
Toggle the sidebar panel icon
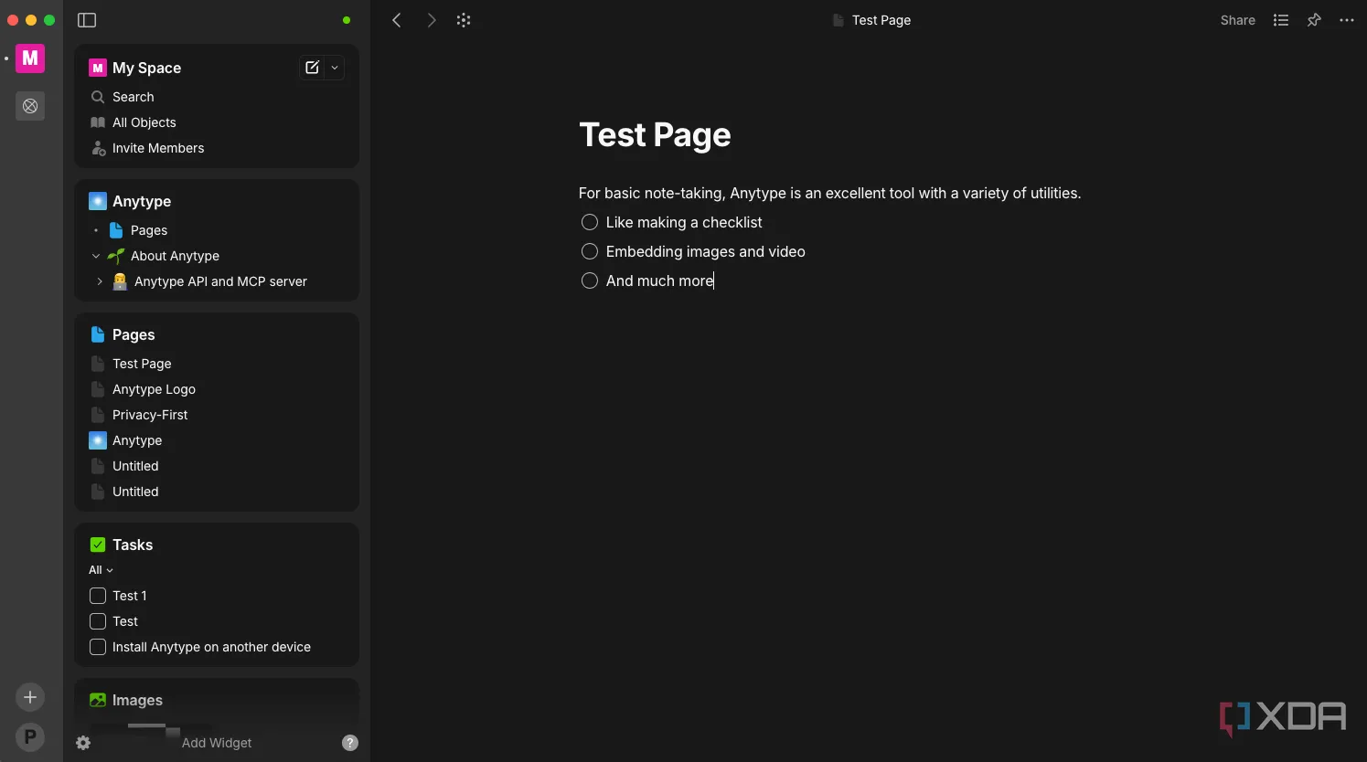click(x=87, y=20)
